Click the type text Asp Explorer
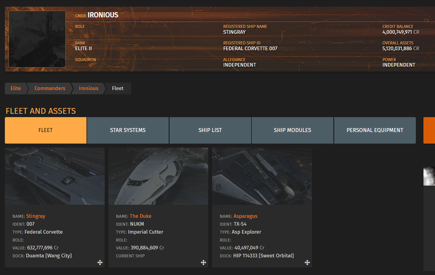The width and height of the screenshot is (435, 275). 247,232
